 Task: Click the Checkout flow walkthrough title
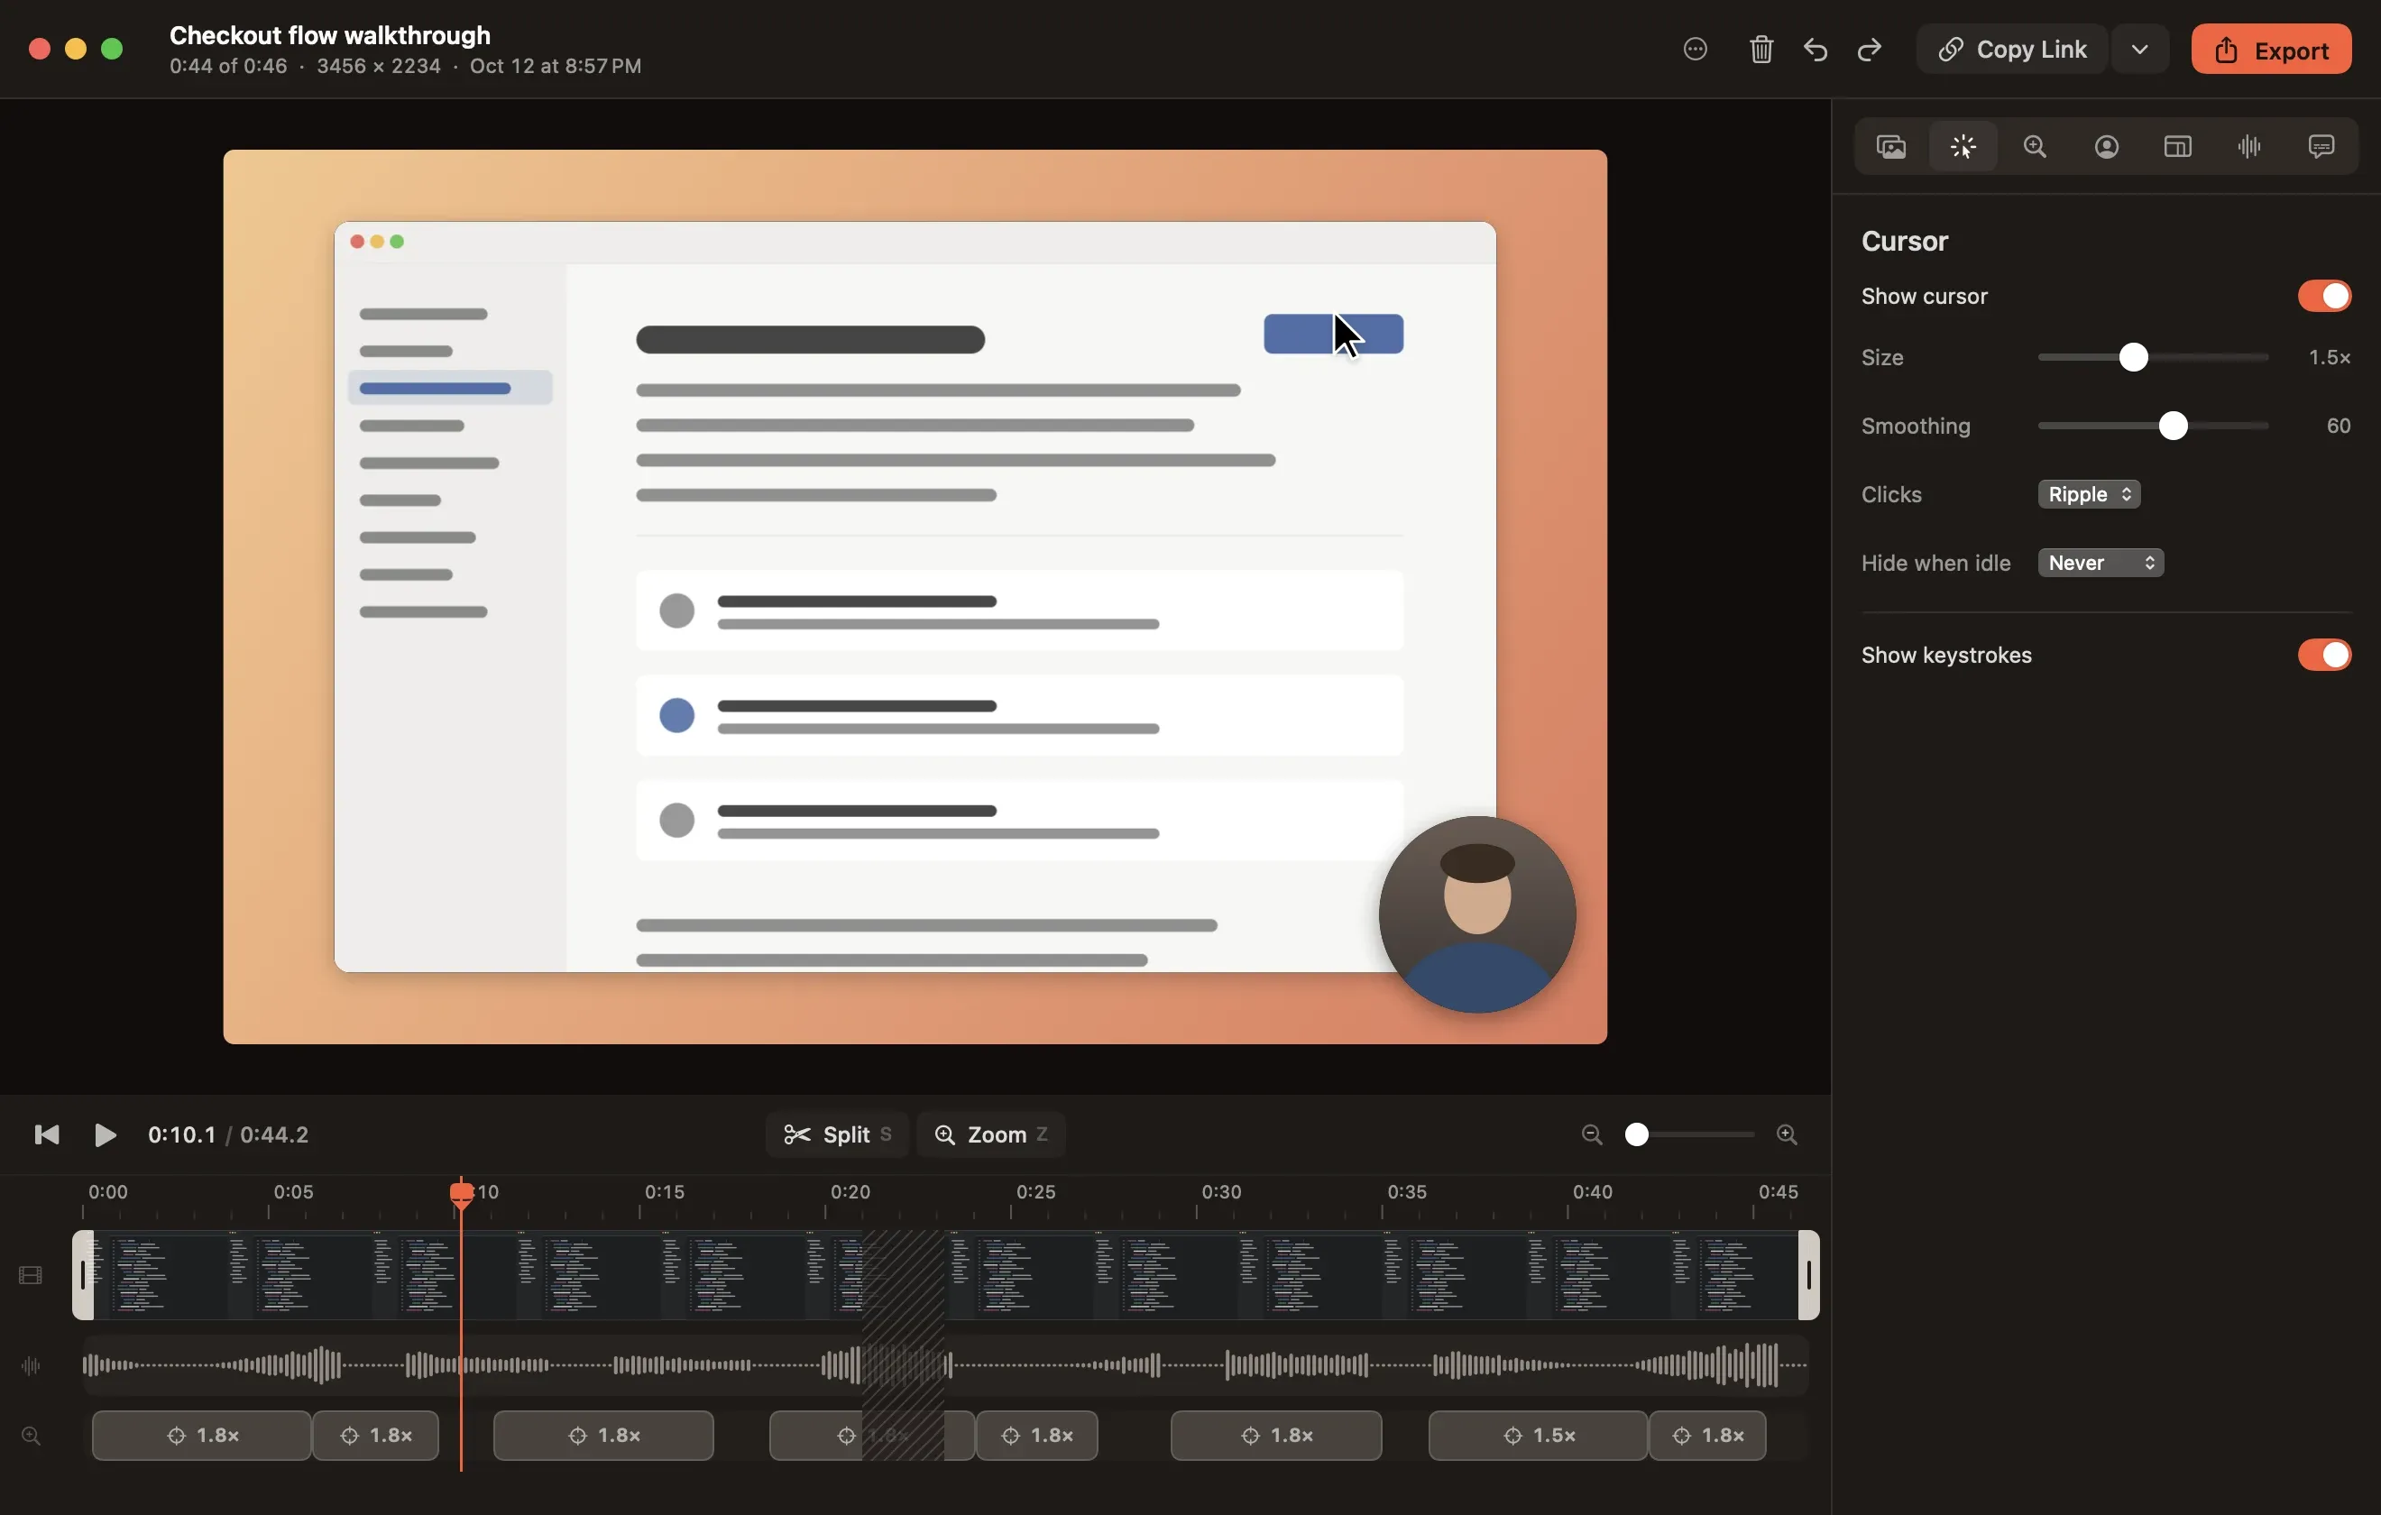329,35
